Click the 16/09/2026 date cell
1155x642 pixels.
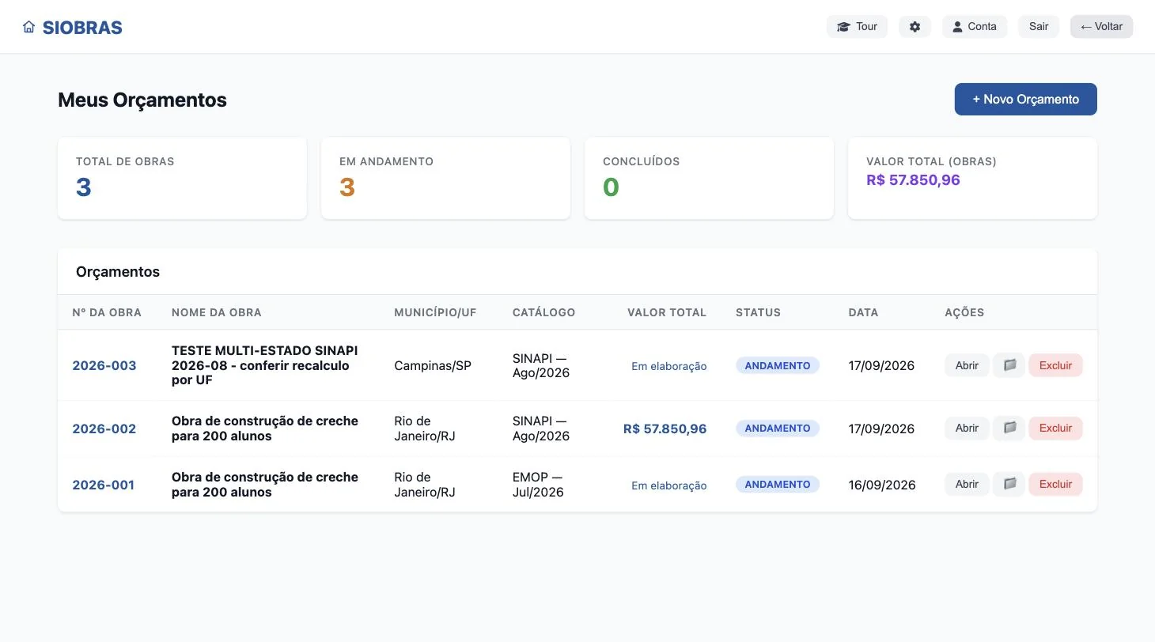pos(881,485)
